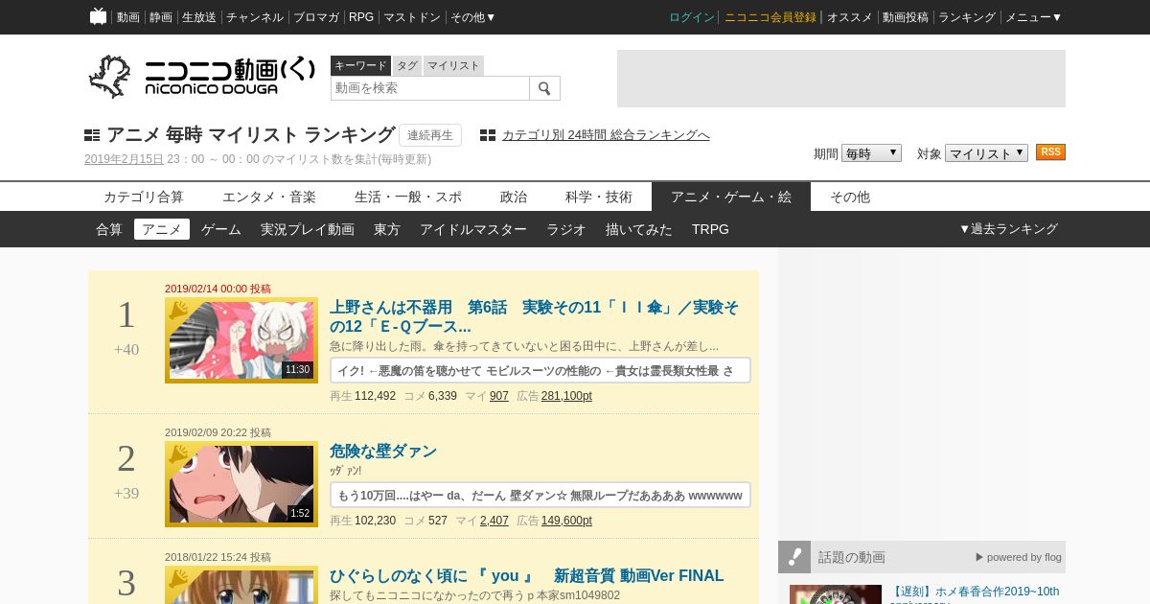The height and width of the screenshot is (604, 1150).
Task: Select the キーワード search mode tab
Action: tap(360, 65)
